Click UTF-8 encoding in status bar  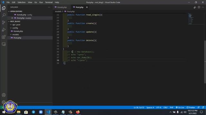tap(159, 107)
